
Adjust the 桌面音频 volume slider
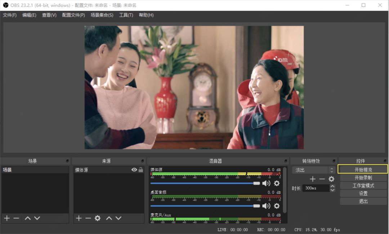coord(205,206)
